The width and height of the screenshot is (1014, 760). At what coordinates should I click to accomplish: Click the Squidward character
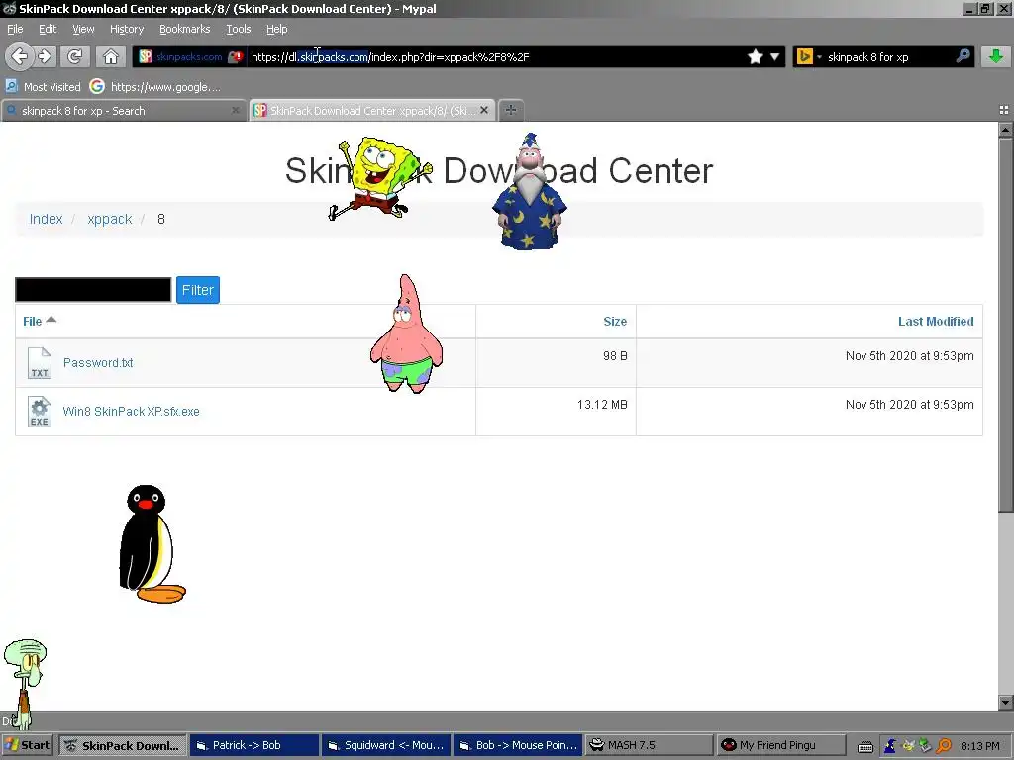pyautogui.click(x=24, y=684)
